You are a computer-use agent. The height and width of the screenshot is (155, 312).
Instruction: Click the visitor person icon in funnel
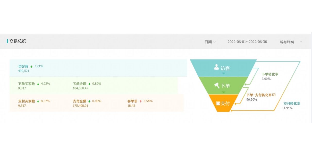click(216, 67)
